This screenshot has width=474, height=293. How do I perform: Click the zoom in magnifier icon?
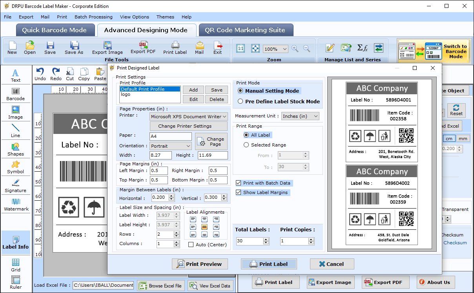(295, 49)
